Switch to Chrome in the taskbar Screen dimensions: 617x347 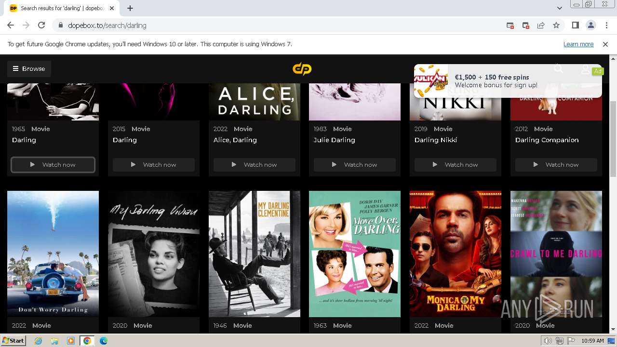(87, 341)
